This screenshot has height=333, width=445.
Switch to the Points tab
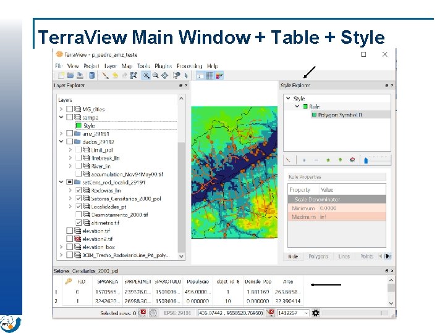coord(367,257)
